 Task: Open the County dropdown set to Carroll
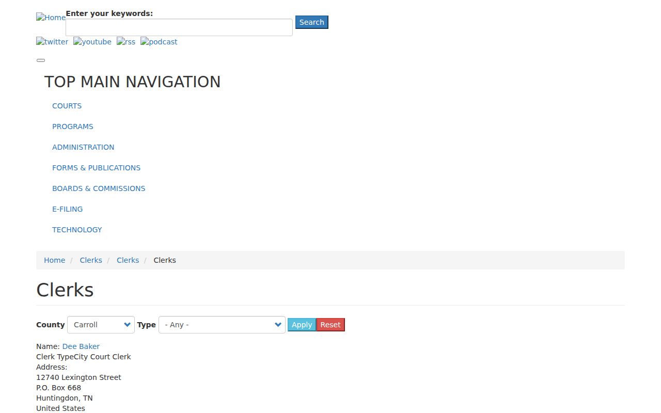[x=101, y=325]
